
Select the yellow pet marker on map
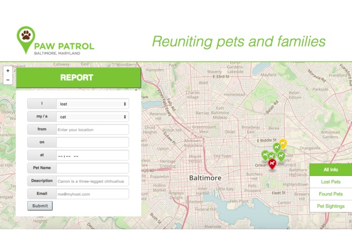pyautogui.click(x=283, y=144)
